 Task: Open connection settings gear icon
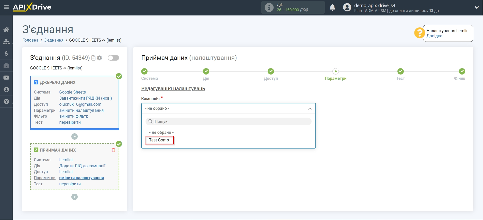pyautogui.click(x=100, y=58)
